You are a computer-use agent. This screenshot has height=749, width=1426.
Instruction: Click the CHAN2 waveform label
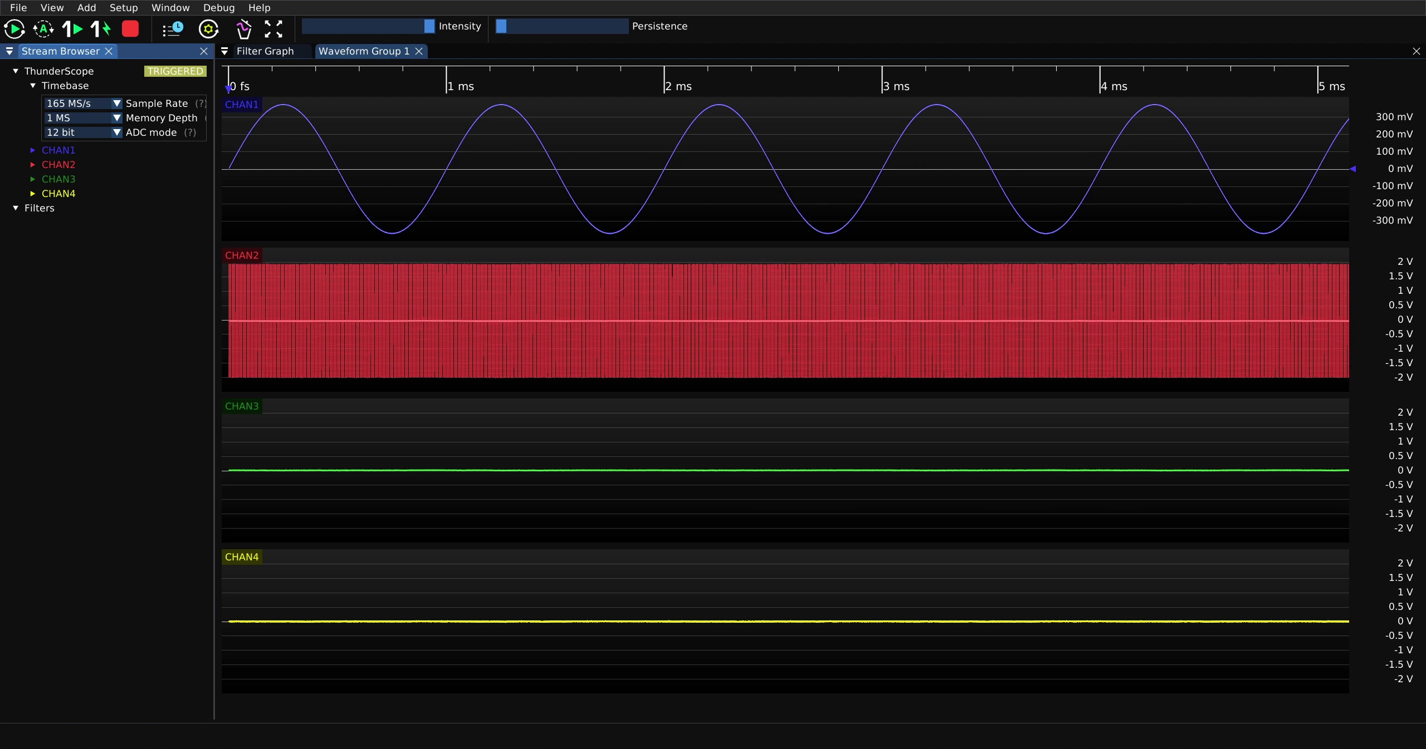(x=242, y=255)
